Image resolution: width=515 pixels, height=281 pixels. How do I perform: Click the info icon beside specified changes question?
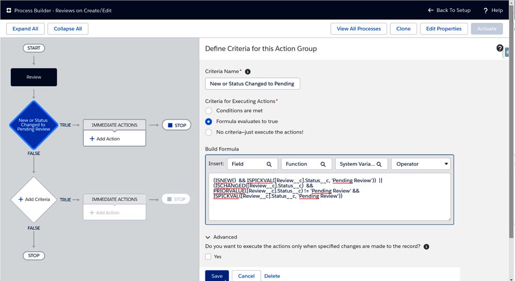pyautogui.click(x=426, y=247)
